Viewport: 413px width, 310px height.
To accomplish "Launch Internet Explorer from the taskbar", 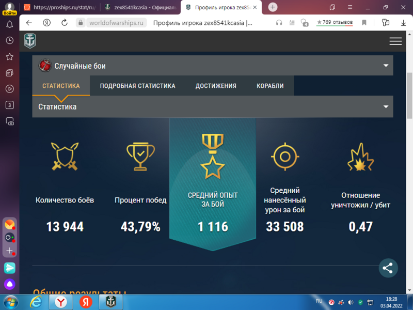I will [x=36, y=302].
